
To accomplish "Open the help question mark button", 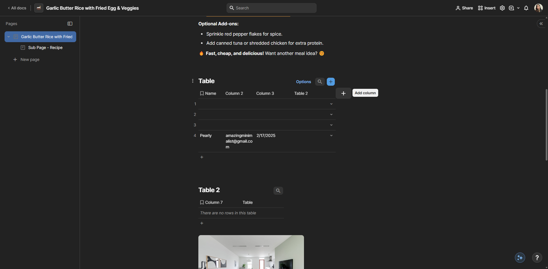I will click(x=537, y=258).
